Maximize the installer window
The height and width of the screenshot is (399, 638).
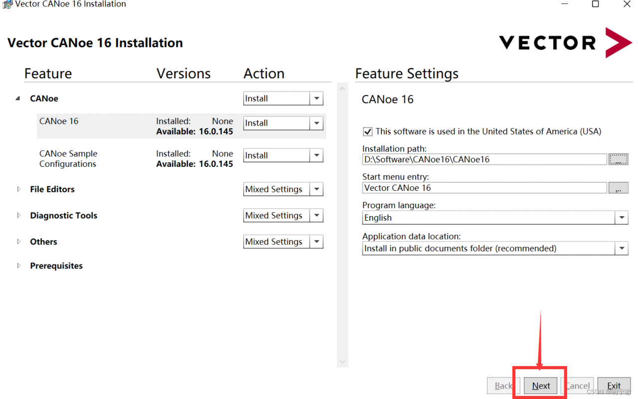pos(595,4)
